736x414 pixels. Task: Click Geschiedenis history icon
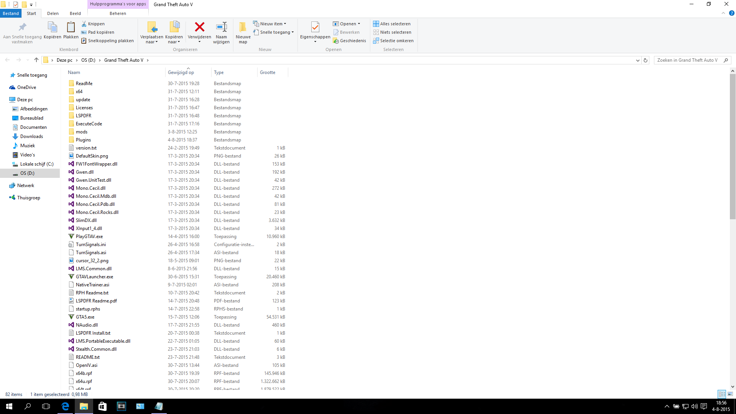point(336,41)
